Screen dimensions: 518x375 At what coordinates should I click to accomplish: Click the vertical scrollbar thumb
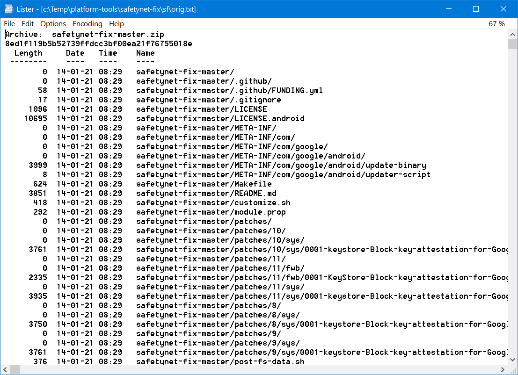(x=512, y=44)
